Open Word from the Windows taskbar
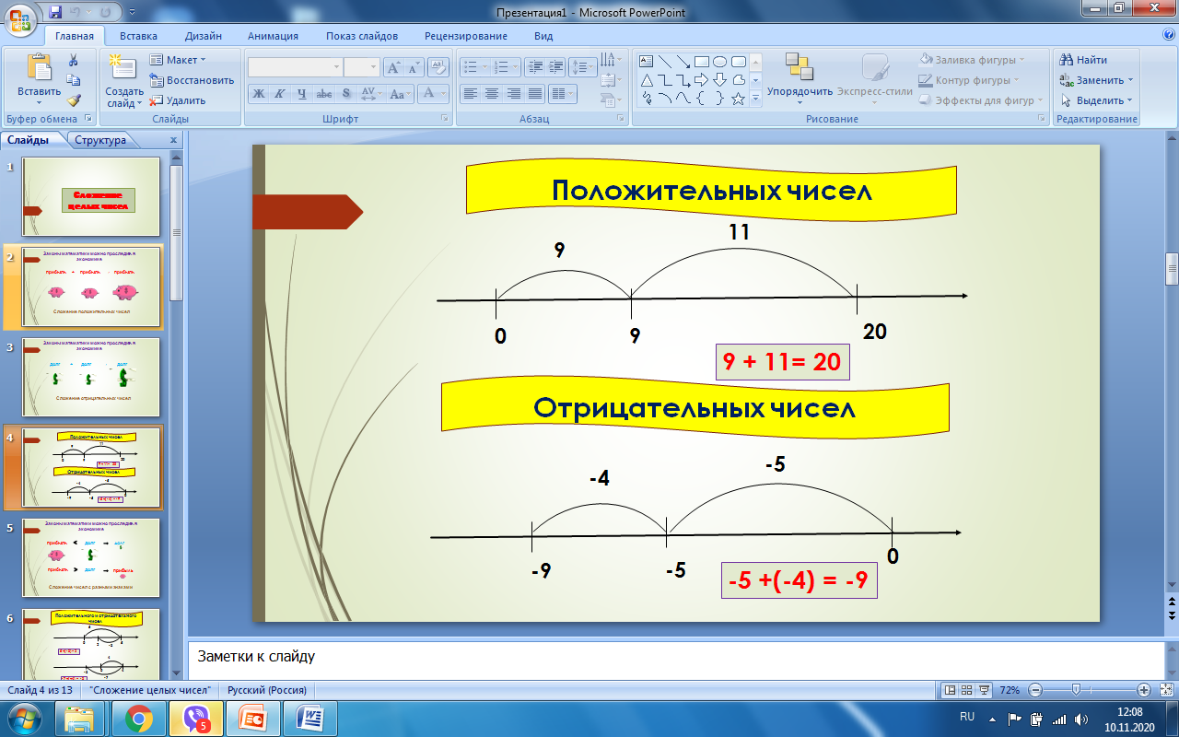Screen dimensions: 1179x737 pos(309,718)
